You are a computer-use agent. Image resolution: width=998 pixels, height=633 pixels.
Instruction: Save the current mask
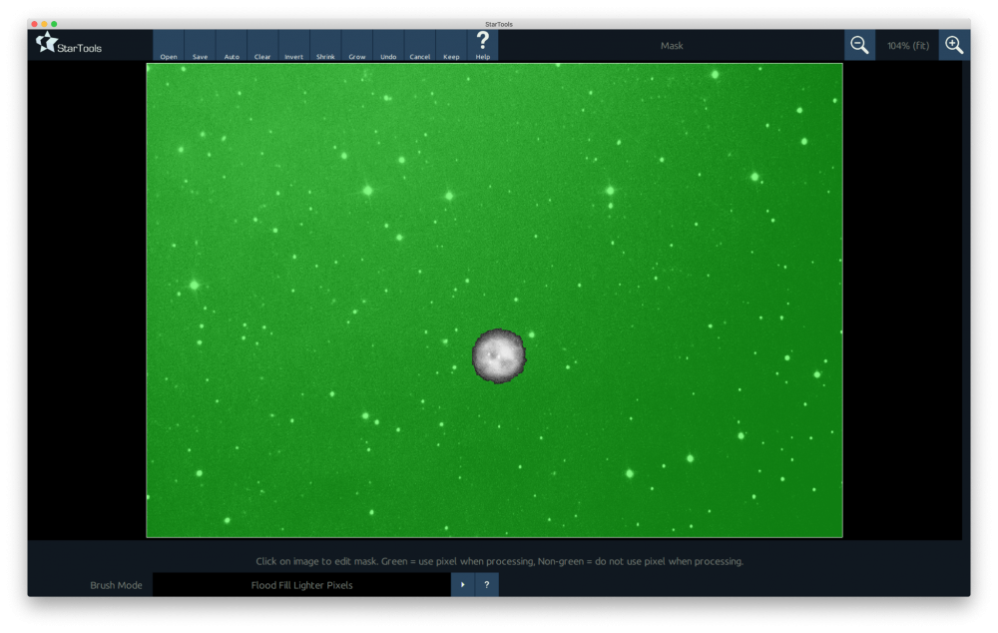click(x=200, y=46)
